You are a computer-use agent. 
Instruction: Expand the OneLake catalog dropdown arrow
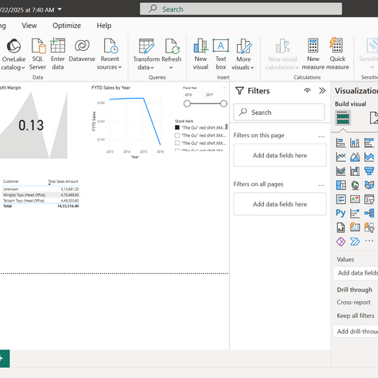(23, 68)
